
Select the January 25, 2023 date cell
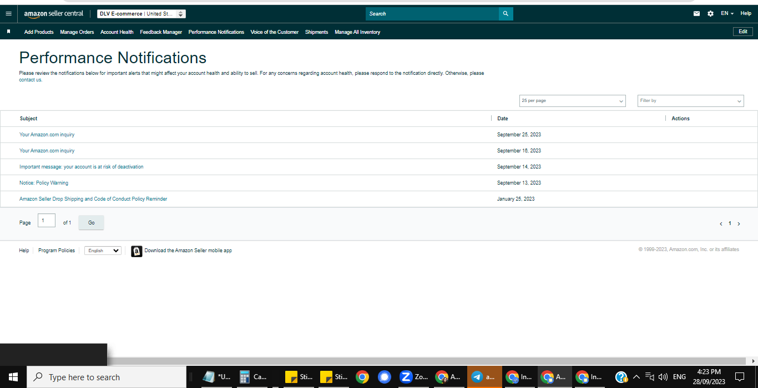point(516,199)
